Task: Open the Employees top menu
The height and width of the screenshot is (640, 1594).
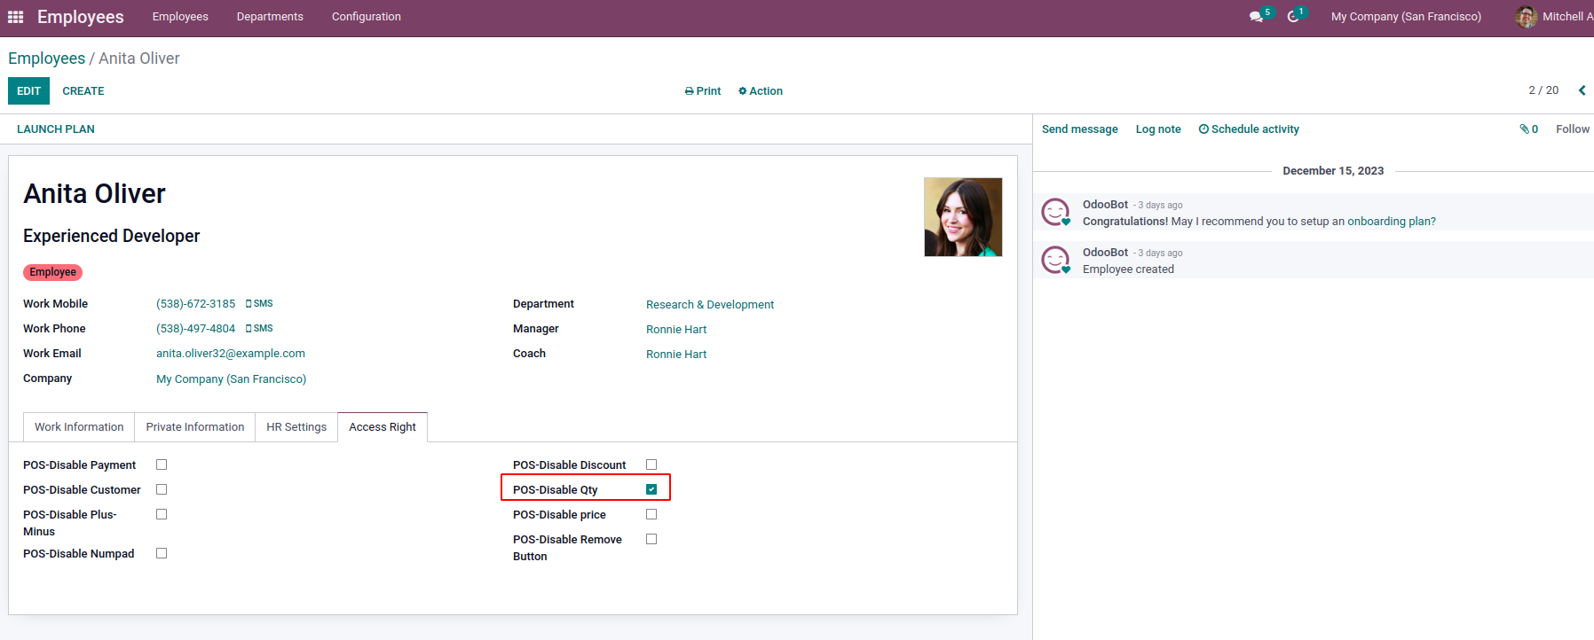Action: 180,17
